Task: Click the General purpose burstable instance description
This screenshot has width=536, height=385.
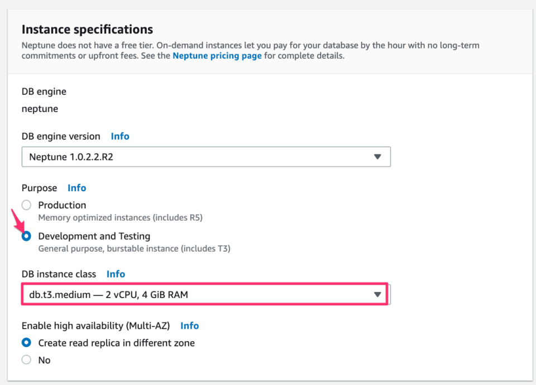Action: pos(135,248)
